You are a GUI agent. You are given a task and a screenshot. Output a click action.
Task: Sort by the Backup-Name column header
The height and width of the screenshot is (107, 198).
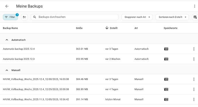pos(10,28)
